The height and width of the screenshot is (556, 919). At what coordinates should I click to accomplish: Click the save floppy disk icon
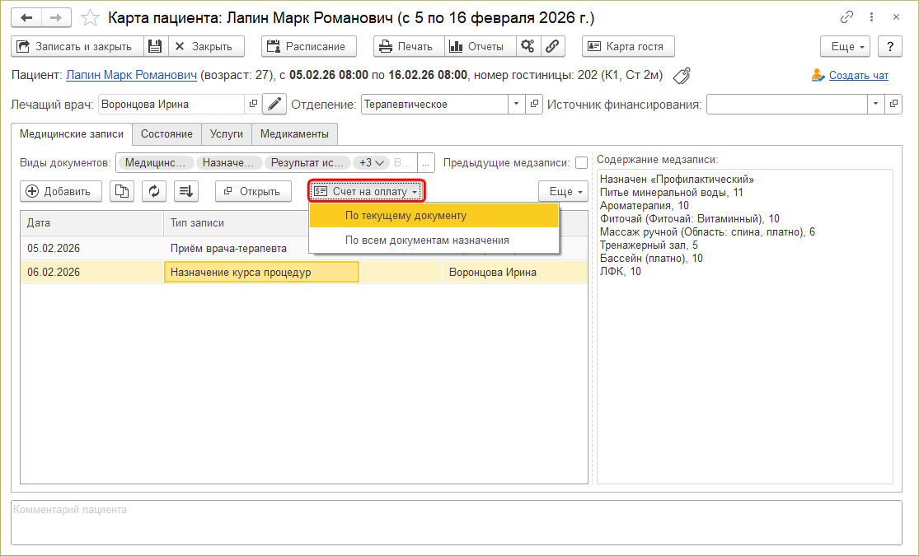tap(156, 46)
